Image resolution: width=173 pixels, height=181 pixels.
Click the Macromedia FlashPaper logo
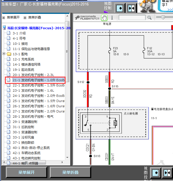(x=87, y=18)
